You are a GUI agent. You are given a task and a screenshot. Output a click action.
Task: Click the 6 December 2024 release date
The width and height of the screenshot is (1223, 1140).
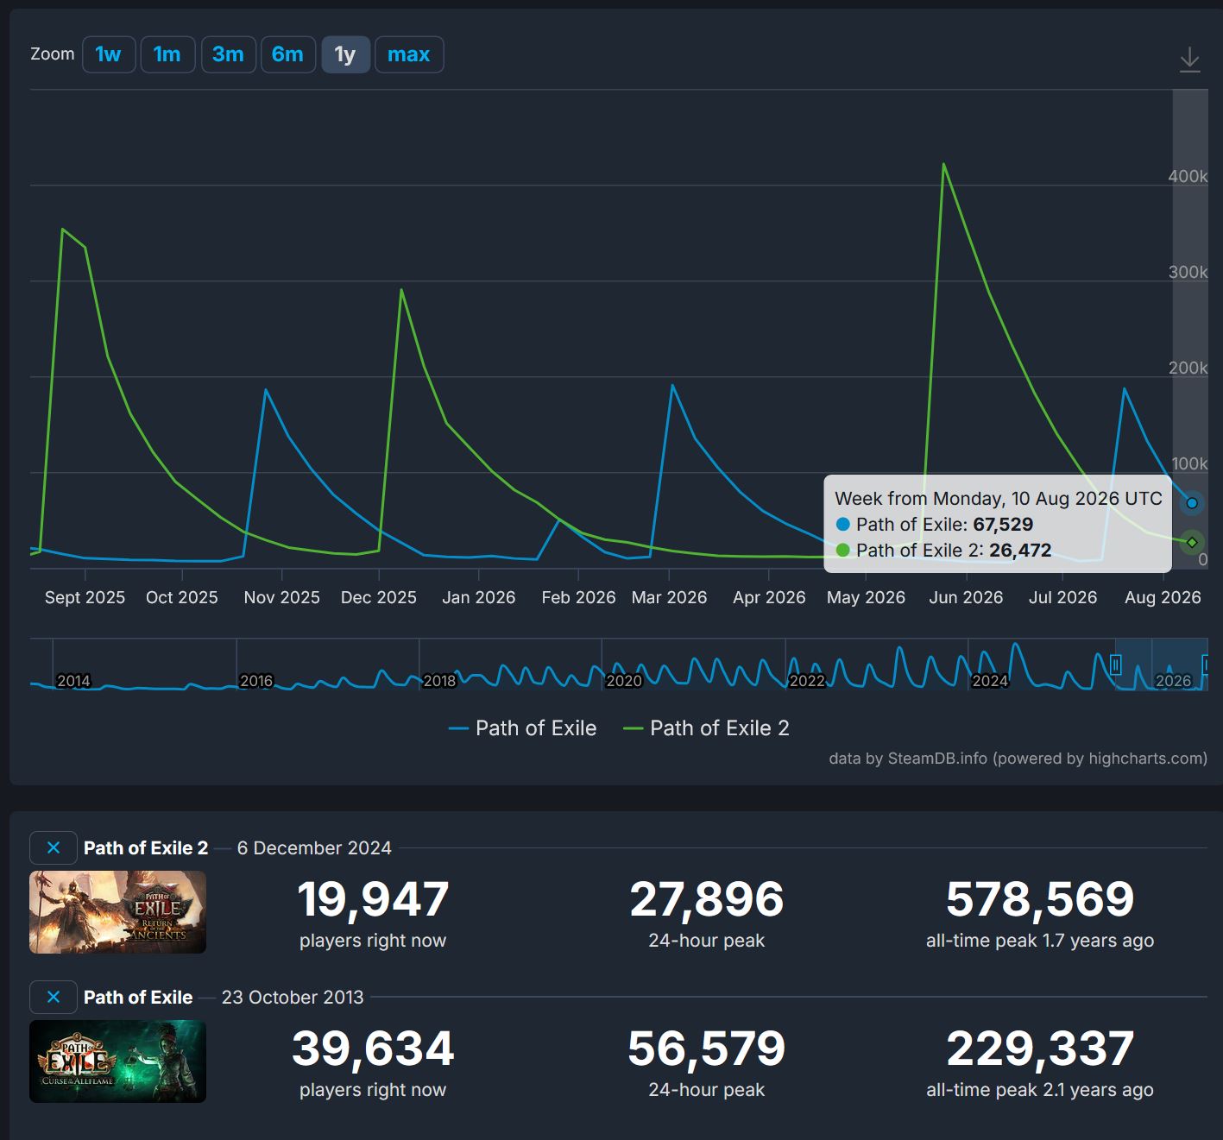pyautogui.click(x=314, y=848)
